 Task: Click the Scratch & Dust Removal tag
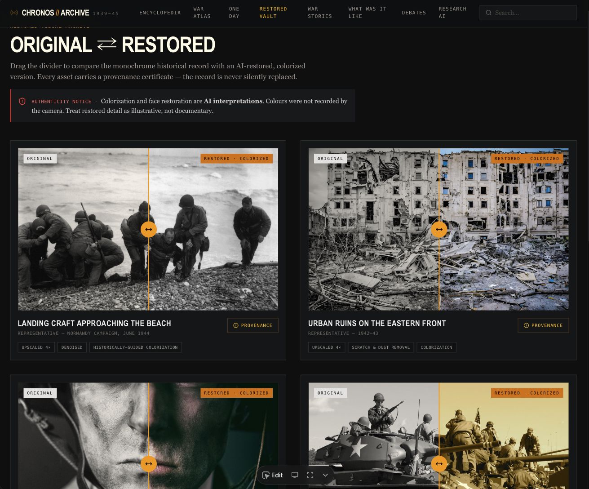pos(381,347)
